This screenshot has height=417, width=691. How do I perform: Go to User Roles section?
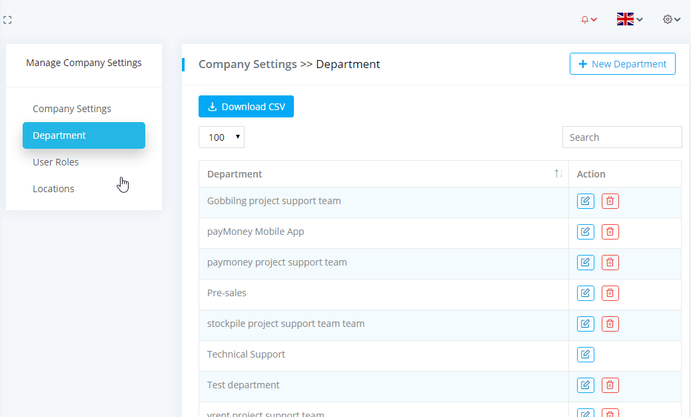[x=56, y=162]
